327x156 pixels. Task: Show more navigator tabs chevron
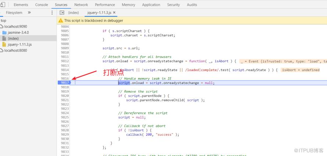[29, 13]
